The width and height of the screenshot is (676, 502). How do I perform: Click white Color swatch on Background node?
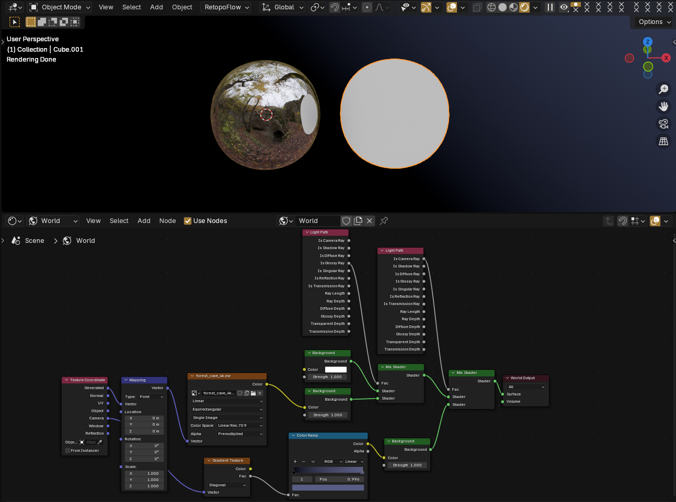pyautogui.click(x=336, y=370)
